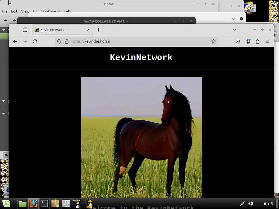This screenshot has height=209, width=279.
Task: Collapse the lower sidebar section in file manager
Action: coord(4,113)
